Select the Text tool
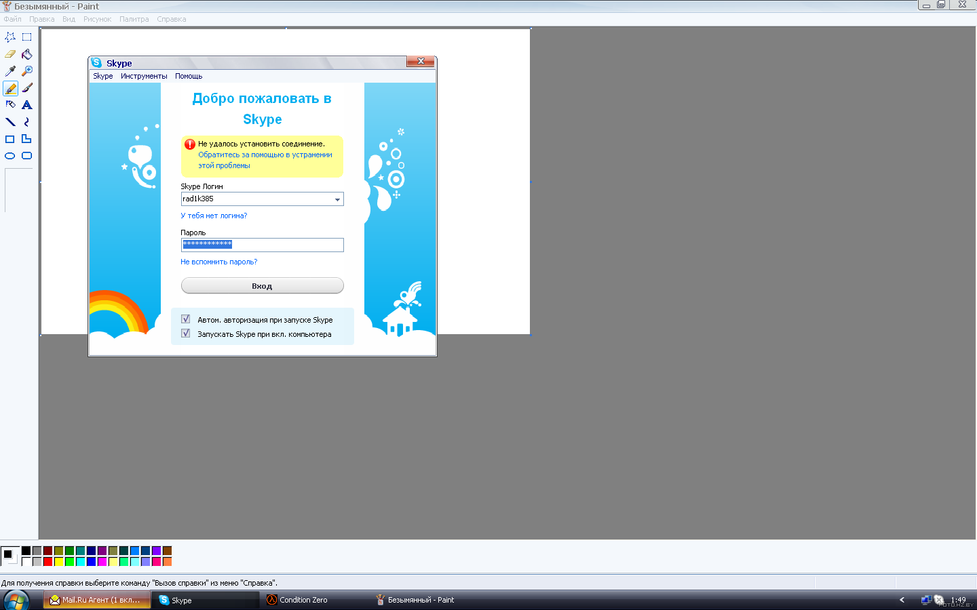Viewport: 977px width, 610px height. tap(27, 105)
